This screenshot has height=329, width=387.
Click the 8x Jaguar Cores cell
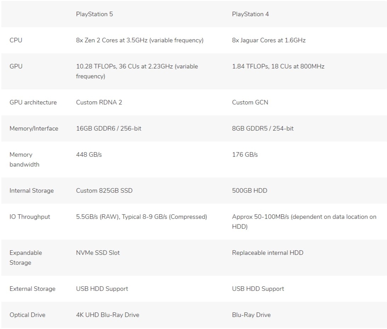coord(268,40)
